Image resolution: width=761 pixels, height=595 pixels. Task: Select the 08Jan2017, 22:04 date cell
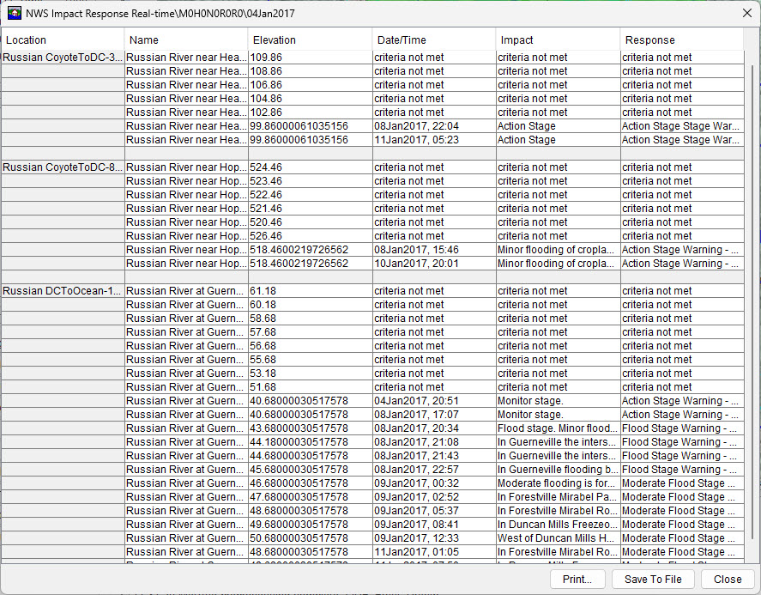click(433, 126)
